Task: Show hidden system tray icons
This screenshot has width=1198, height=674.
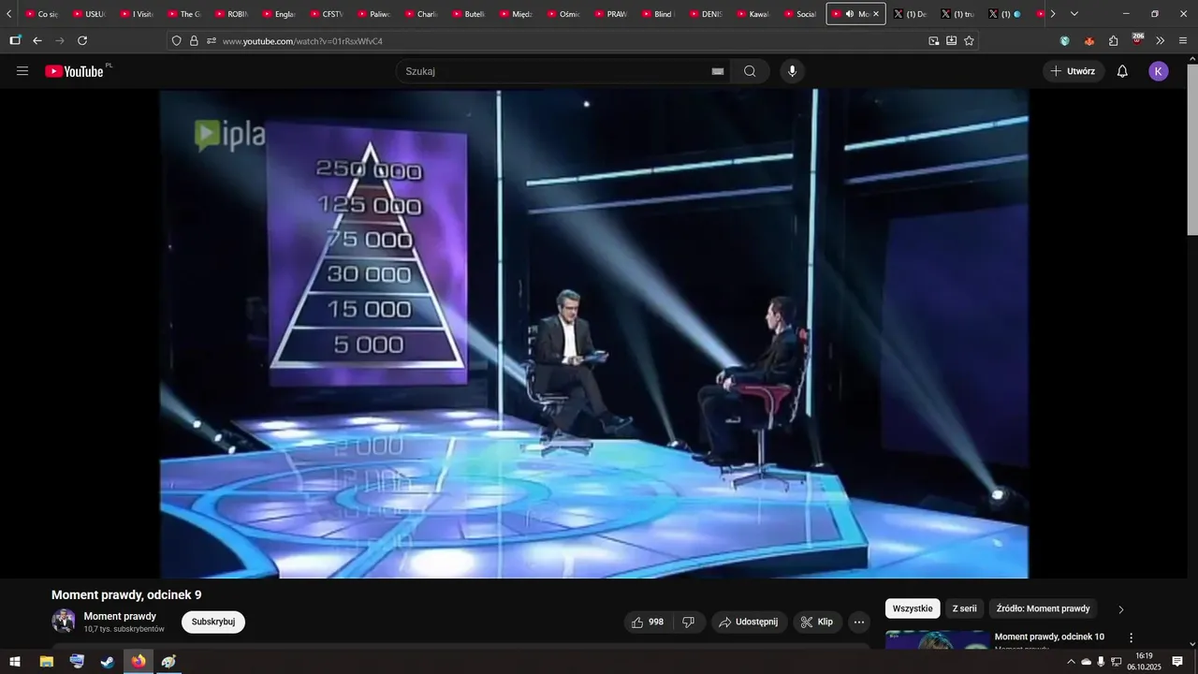Action: [1071, 662]
